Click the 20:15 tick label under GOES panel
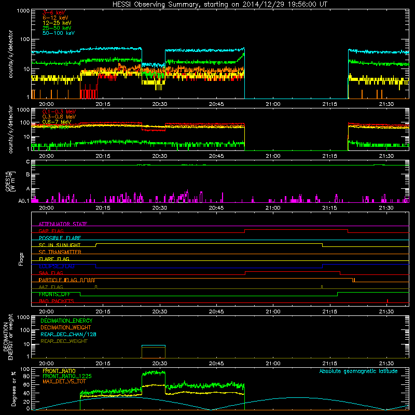 click(x=103, y=208)
